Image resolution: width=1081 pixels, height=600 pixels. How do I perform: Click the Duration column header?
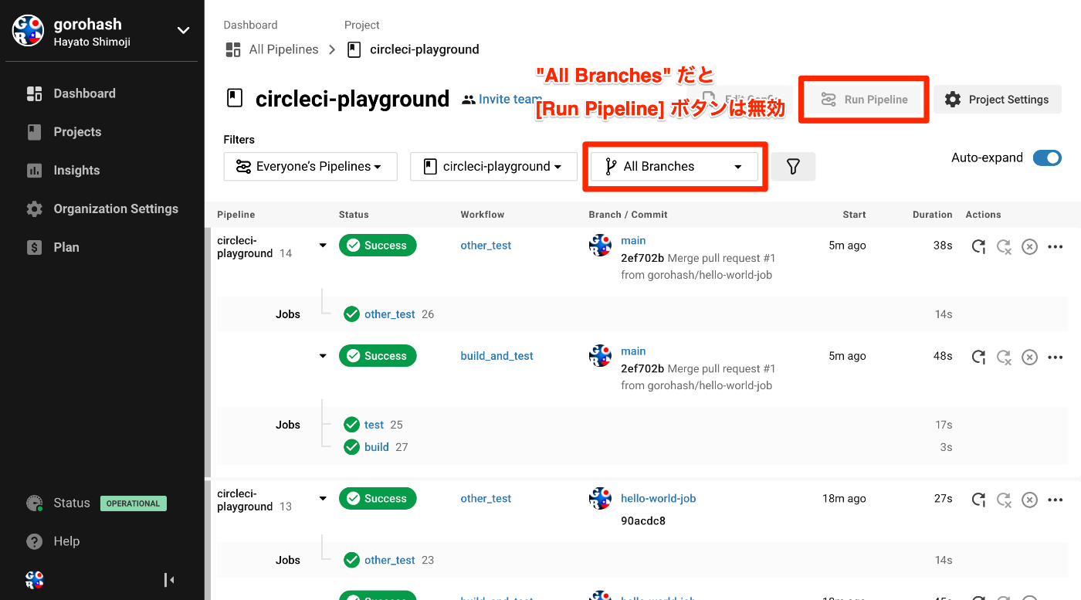pos(932,215)
